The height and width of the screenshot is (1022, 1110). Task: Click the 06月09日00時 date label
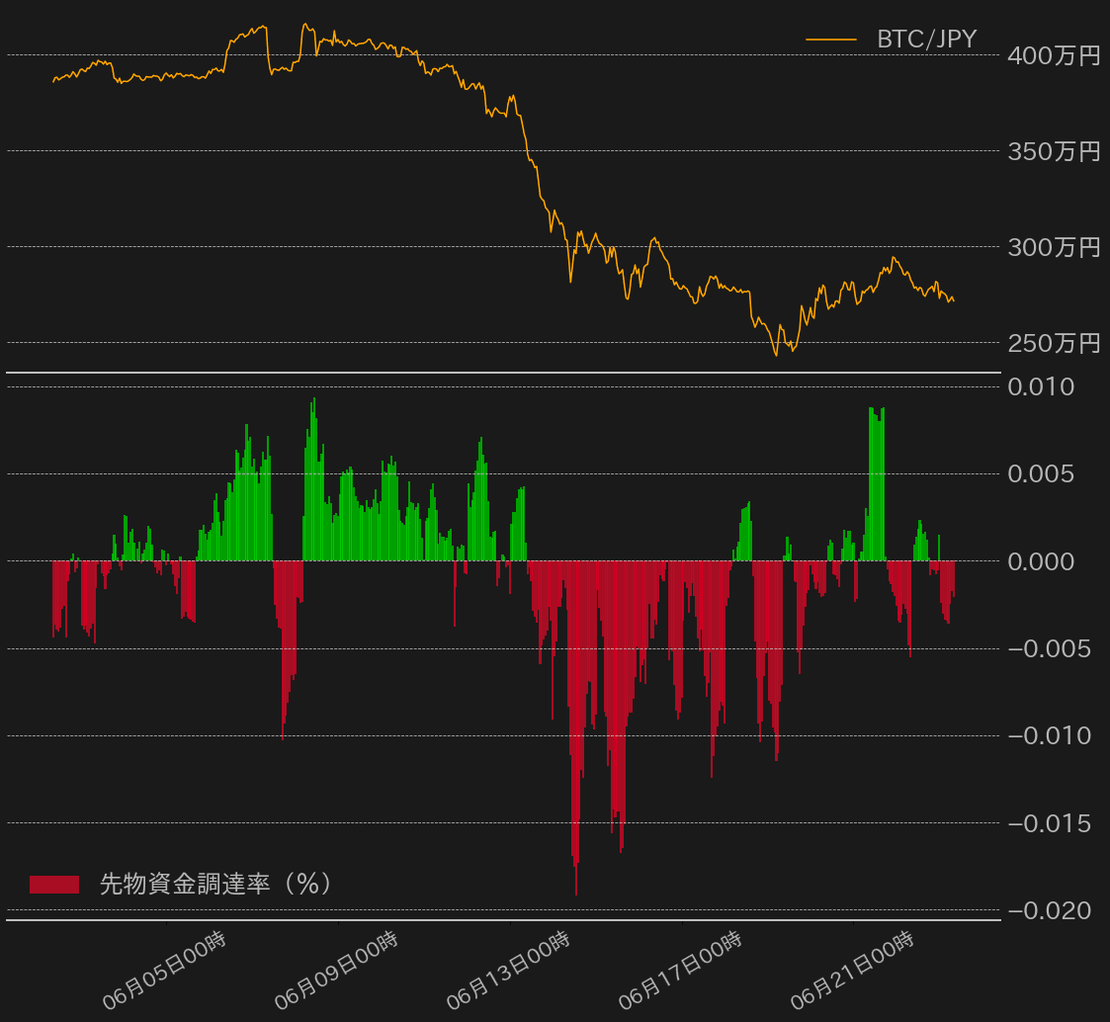click(x=337, y=971)
